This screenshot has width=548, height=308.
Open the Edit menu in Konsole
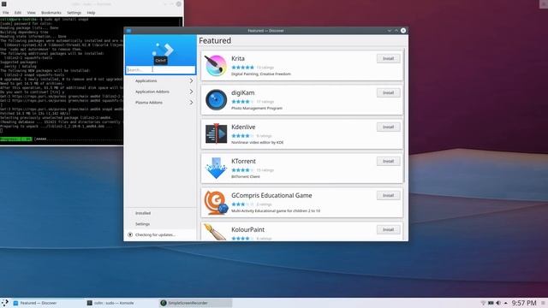[17, 13]
